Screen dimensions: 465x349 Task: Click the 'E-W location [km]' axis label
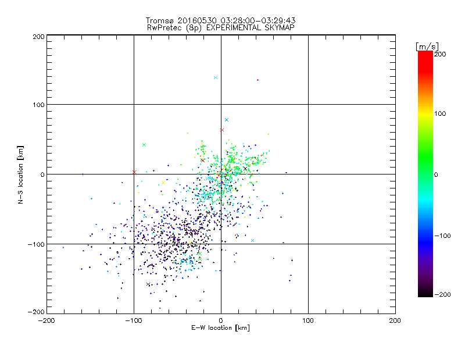[220, 327]
